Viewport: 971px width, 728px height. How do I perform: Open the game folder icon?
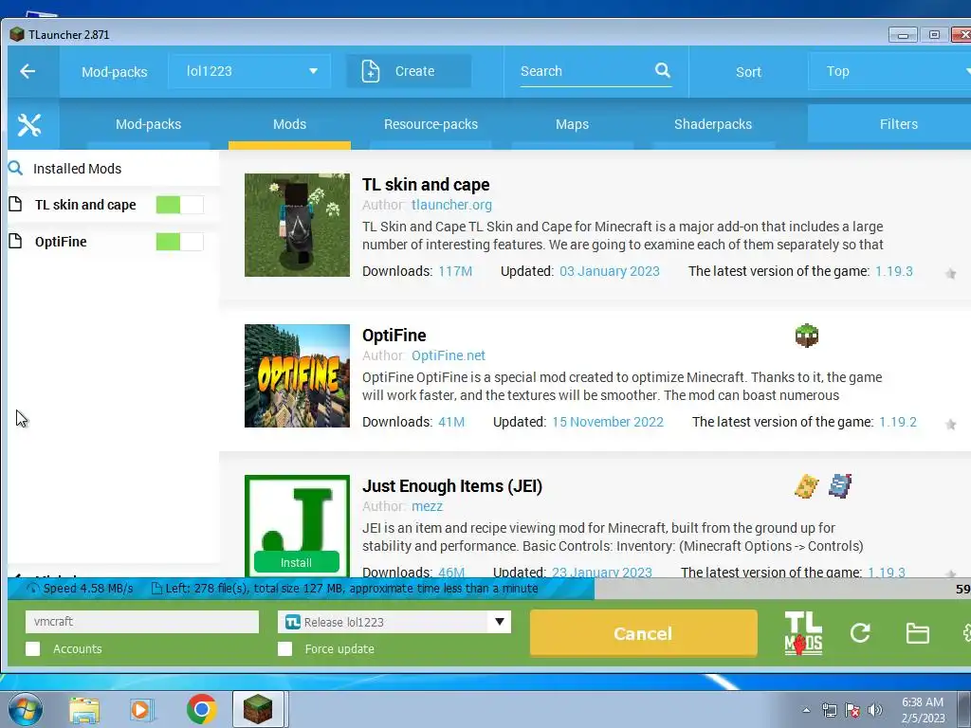click(x=917, y=633)
